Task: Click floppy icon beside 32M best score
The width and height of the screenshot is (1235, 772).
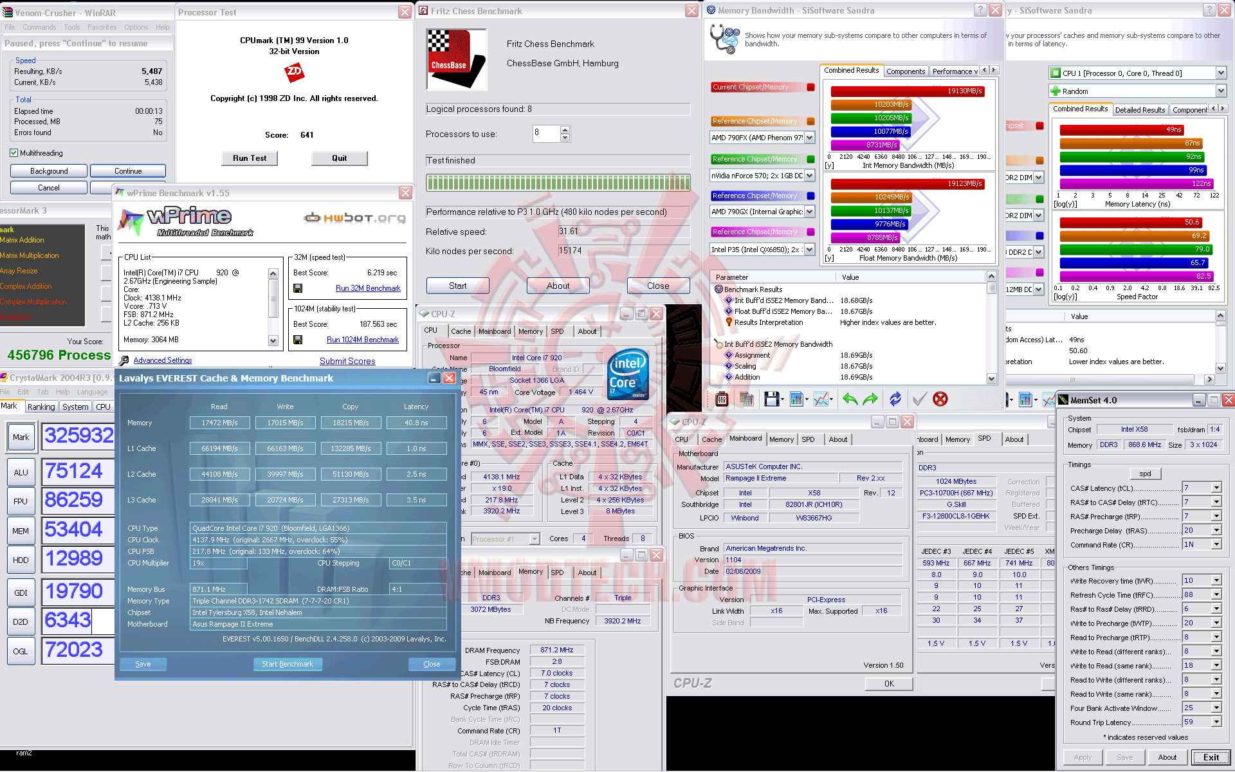Action: pos(298,288)
